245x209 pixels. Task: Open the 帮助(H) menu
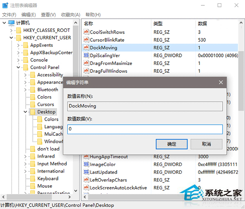(x=93, y=15)
